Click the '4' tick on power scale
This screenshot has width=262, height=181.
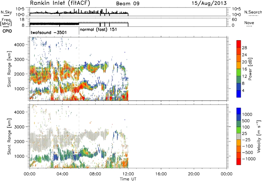click(243, 90)
